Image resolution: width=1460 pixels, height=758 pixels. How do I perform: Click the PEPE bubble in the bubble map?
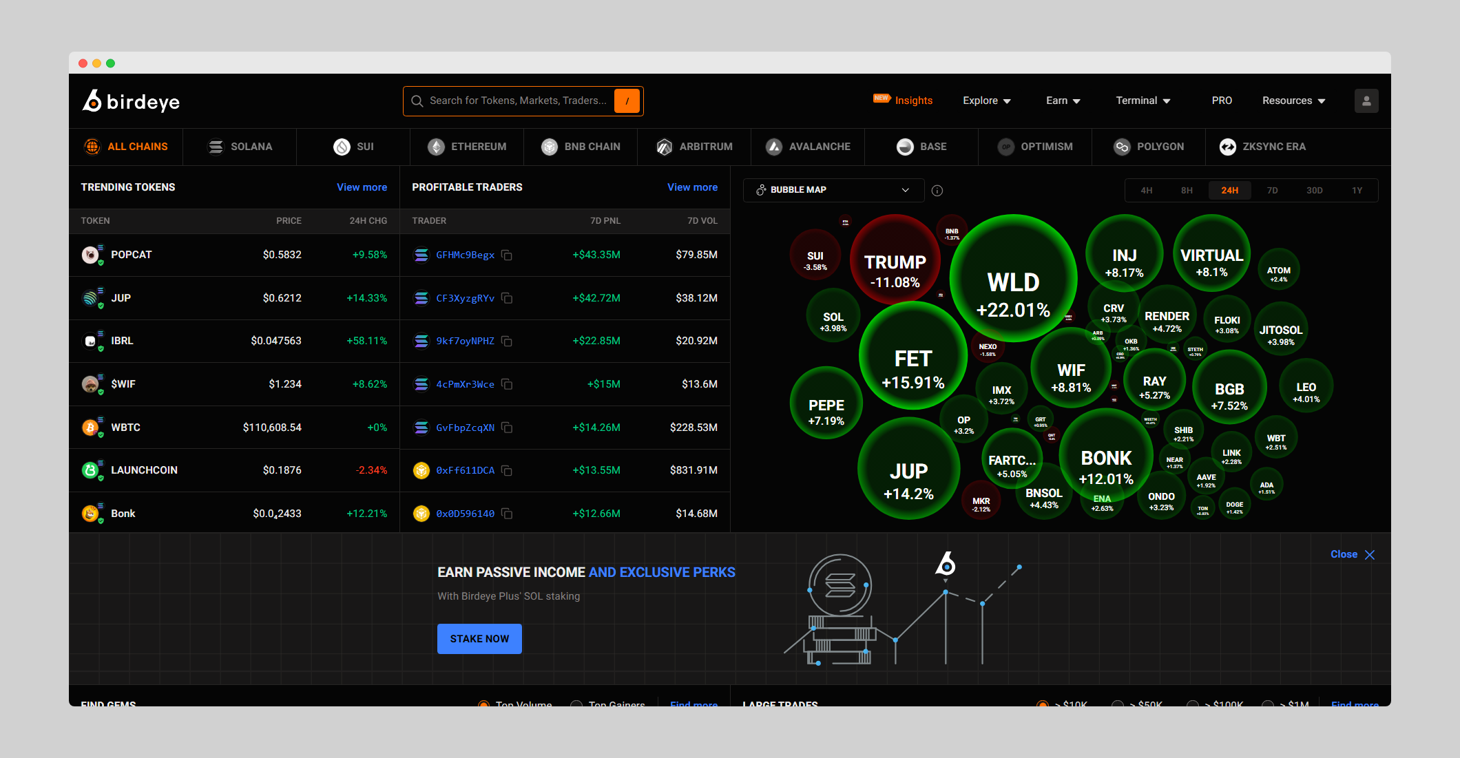pos(826,403)
